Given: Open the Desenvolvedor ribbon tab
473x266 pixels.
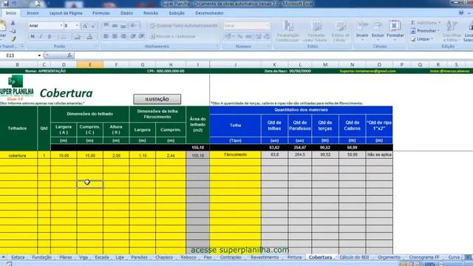Looking at the screenshot, I should (x=209, y=13).
